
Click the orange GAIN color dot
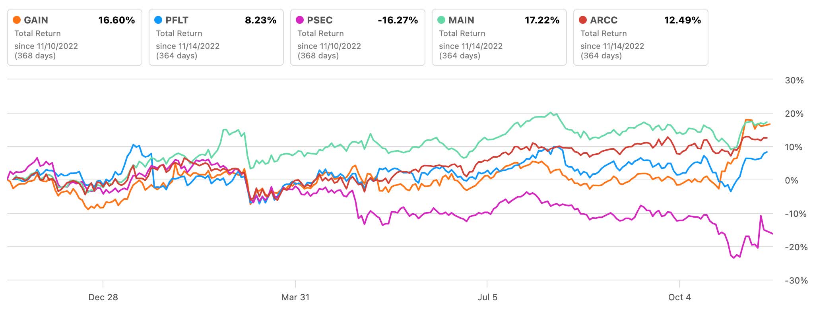(17, 20)
